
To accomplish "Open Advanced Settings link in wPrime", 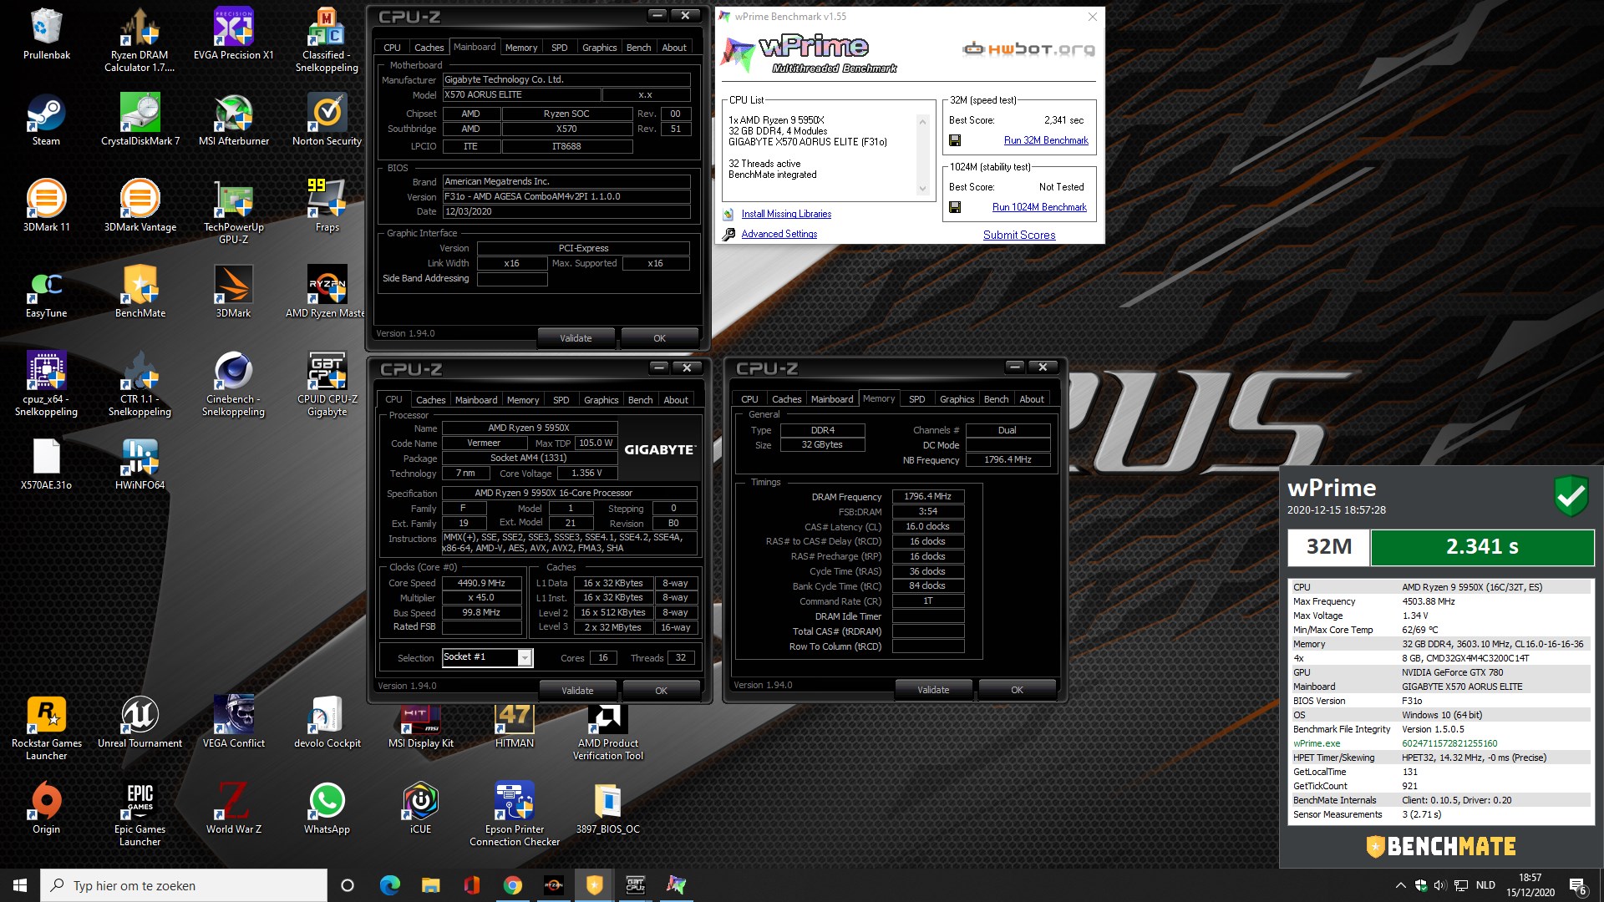I will click(x=779, y=234).
